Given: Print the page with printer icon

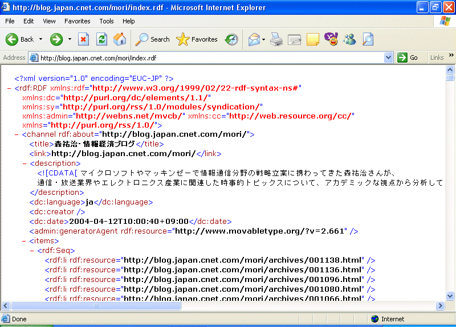Looking at the screenshot, I should tap(276, 39).
